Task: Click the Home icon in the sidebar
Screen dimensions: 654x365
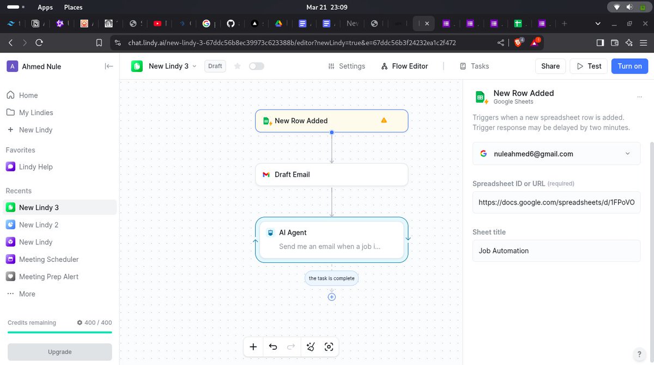Action: tap(10, 95)
